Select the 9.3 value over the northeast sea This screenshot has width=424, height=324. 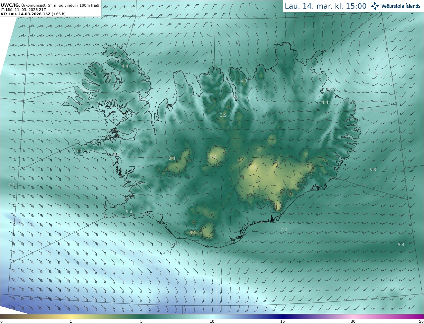378,73
